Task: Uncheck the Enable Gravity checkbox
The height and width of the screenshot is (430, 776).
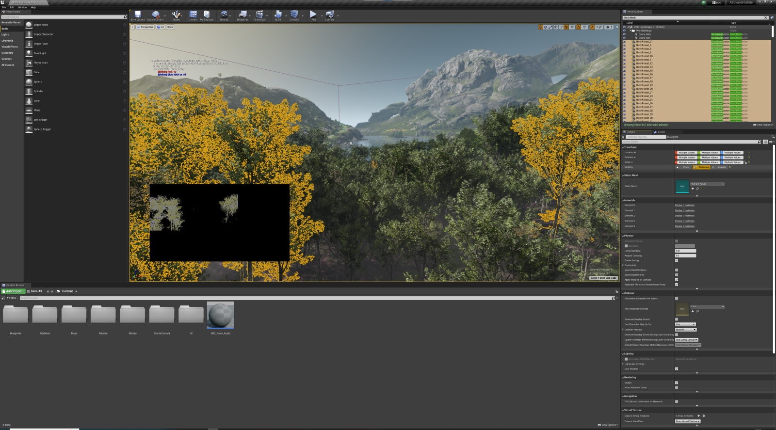Action: point(677,260)
